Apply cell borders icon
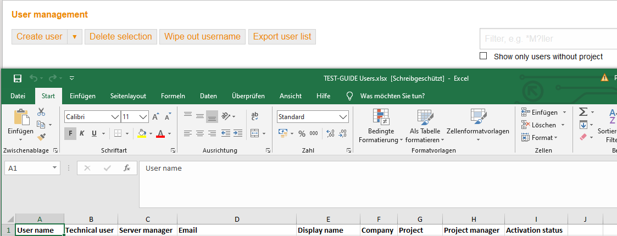 [x=118, y=134]
